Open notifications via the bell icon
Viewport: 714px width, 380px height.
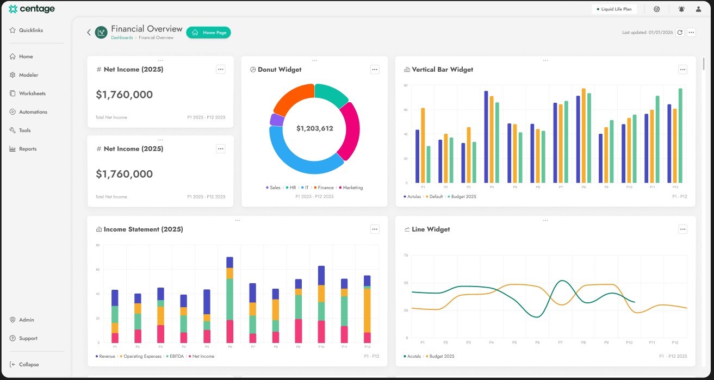681,9
